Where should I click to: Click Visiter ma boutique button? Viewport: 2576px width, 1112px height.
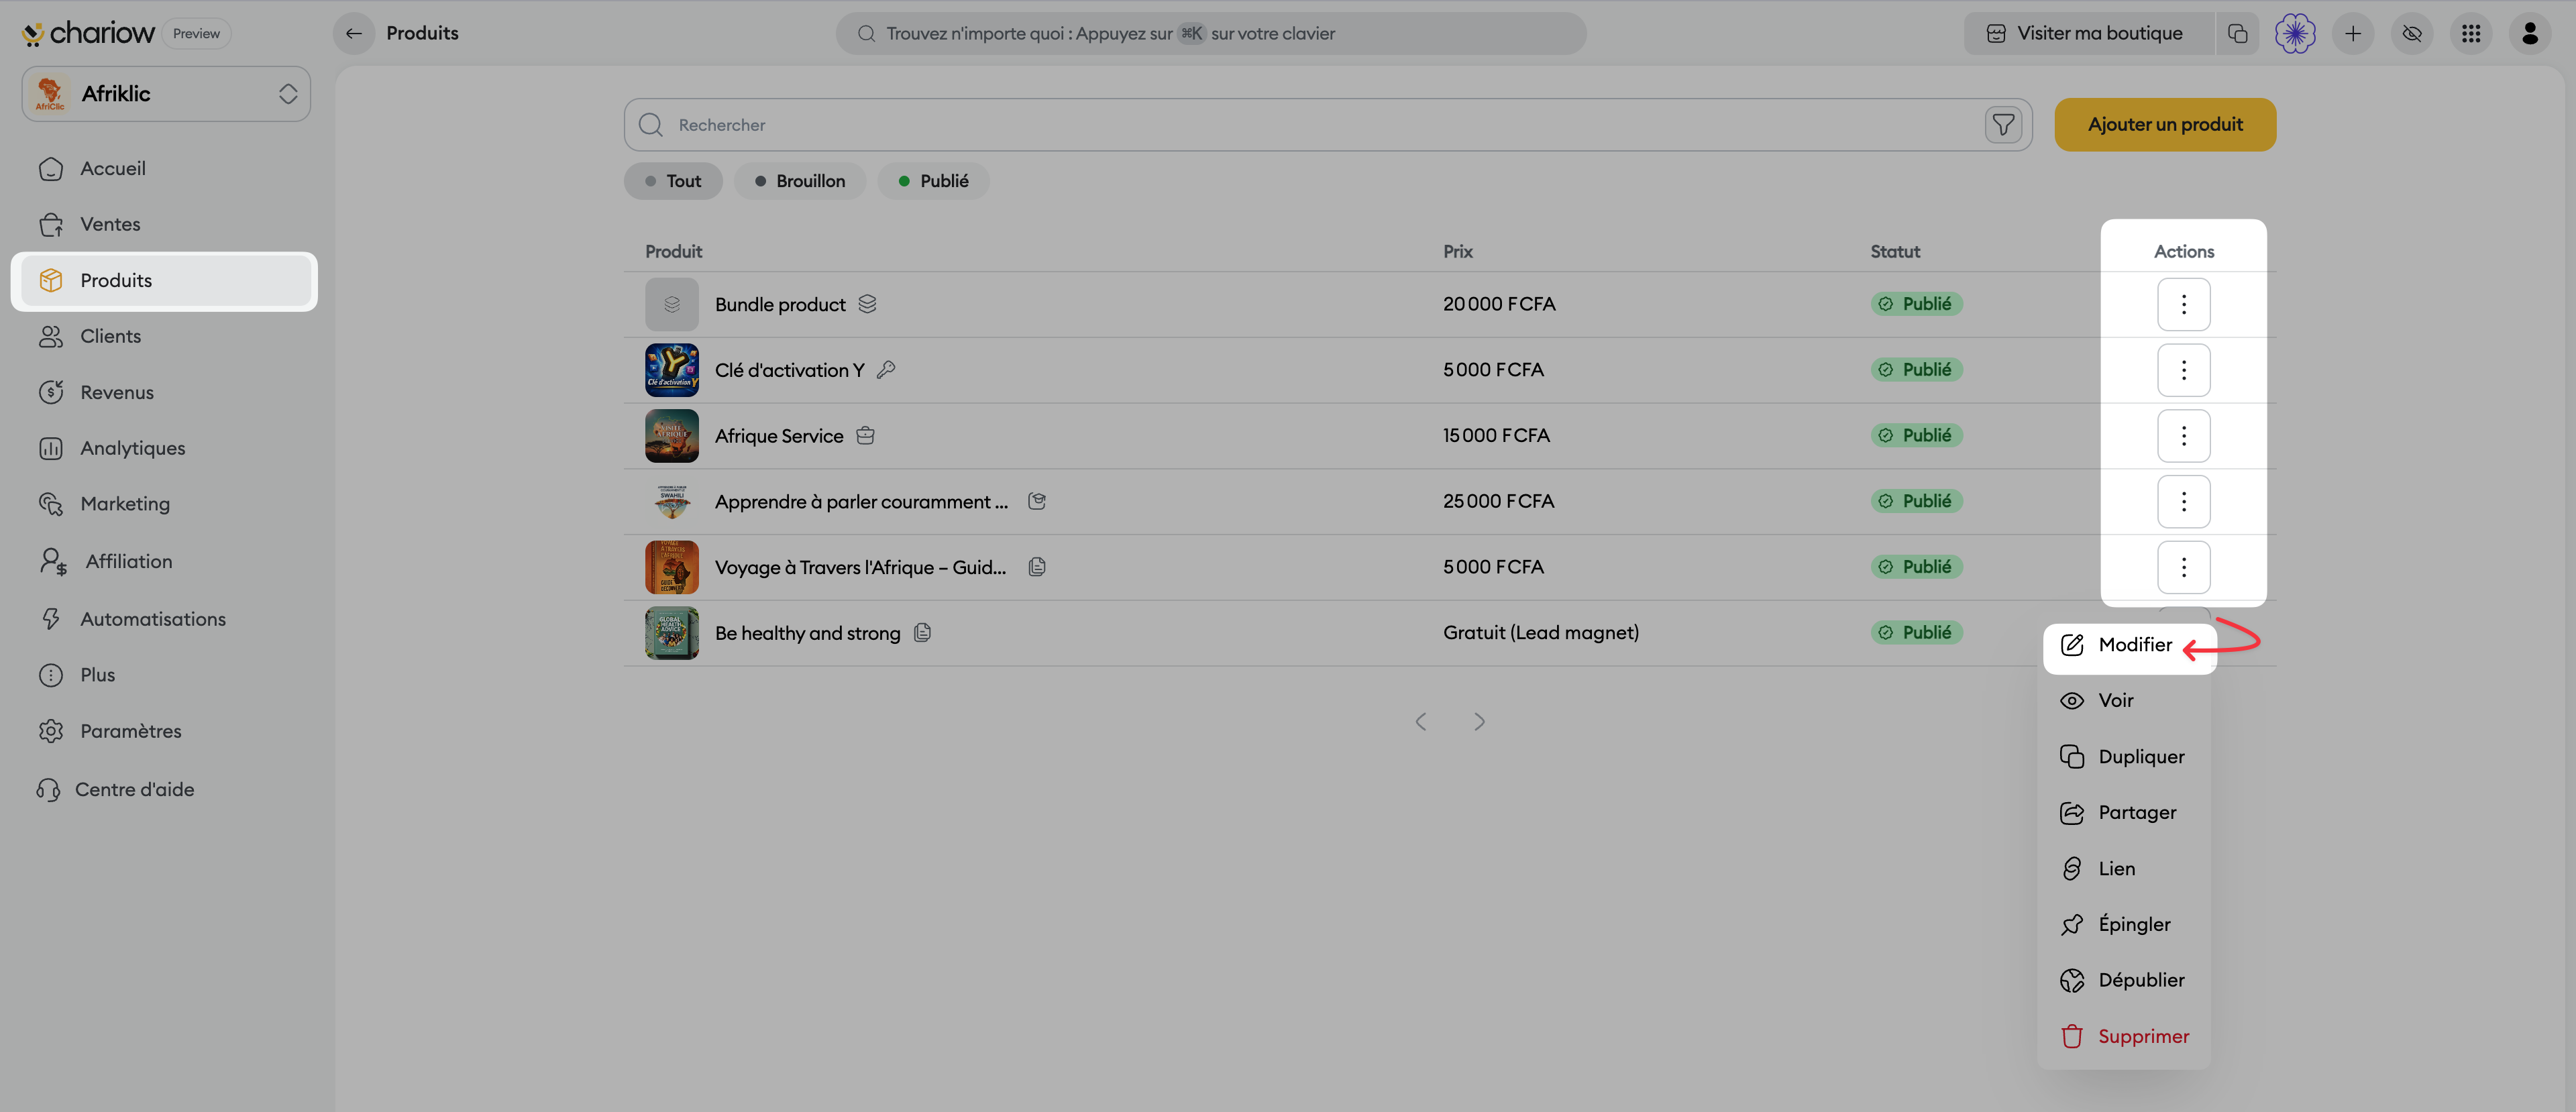(x=2089, y=33)
